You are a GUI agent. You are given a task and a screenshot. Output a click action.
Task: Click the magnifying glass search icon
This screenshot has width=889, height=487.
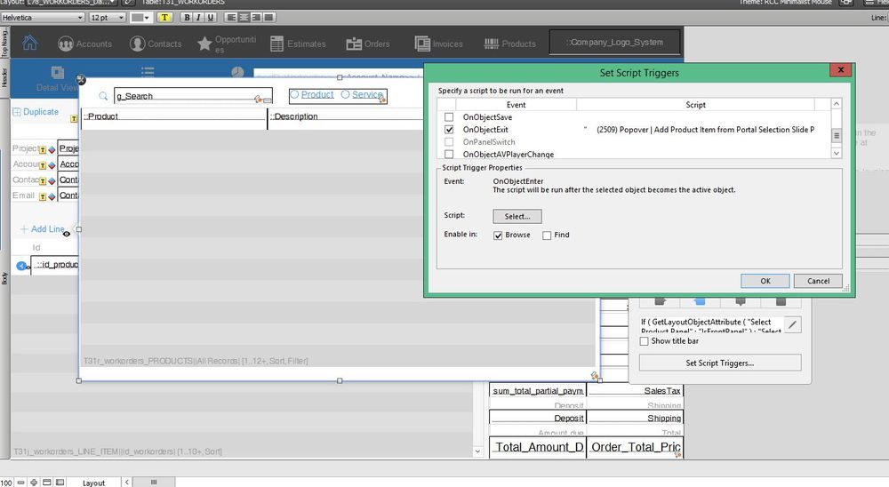click(x=103, y=96)
